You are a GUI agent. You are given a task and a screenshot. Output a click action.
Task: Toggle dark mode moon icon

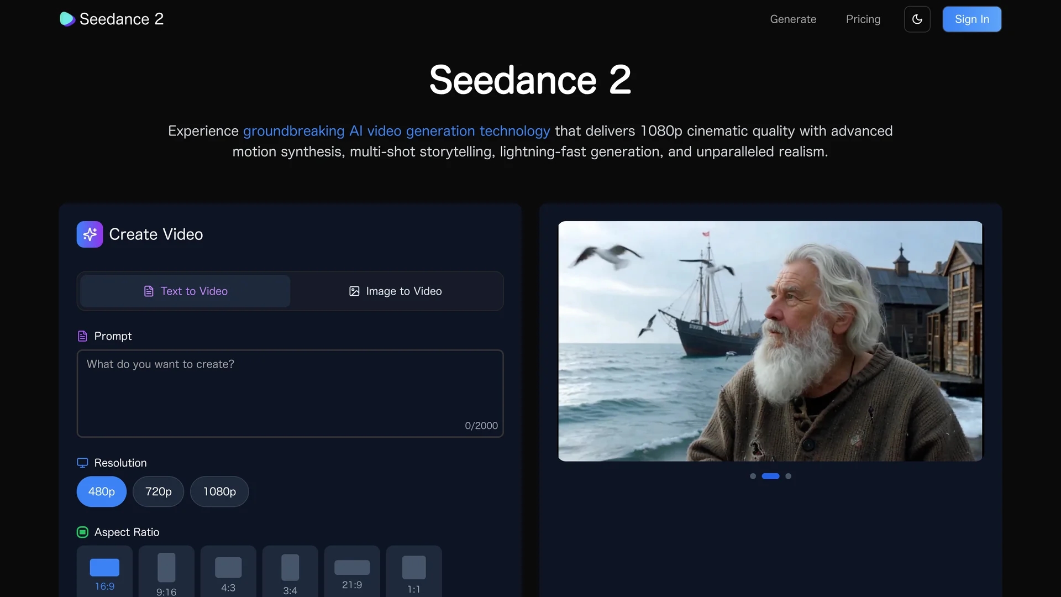(917, 19)
